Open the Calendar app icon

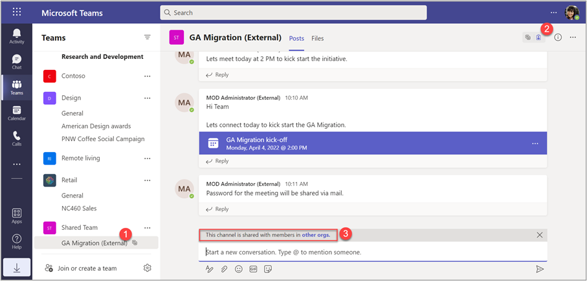coord(17,113)
